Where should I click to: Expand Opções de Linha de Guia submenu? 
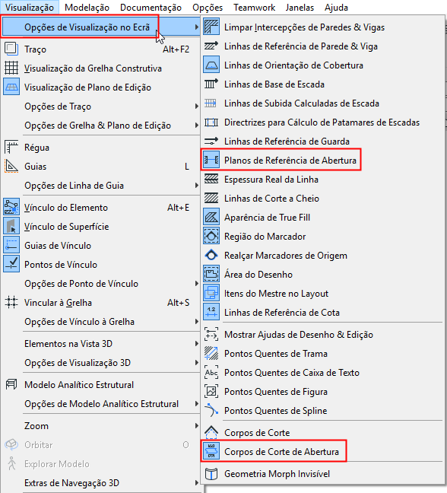[x=101, y=186]
